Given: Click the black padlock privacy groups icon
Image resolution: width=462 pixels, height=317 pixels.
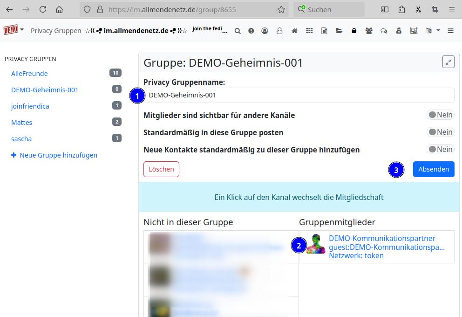Looking at the screenshot, I should [x=354, y=31].
